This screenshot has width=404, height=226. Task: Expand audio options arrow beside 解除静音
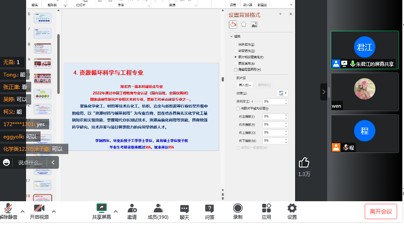[x=23, y=211]
